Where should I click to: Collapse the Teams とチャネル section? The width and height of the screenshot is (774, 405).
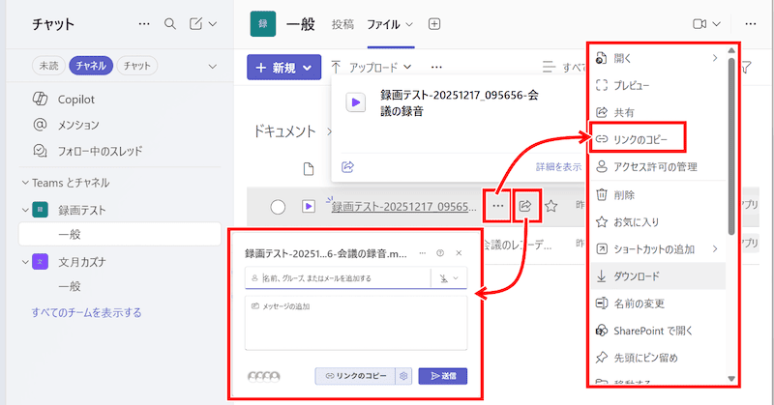[x=26, y=183]
